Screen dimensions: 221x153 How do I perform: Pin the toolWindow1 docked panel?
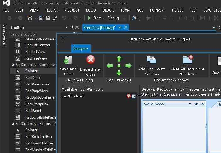point(196,104)
